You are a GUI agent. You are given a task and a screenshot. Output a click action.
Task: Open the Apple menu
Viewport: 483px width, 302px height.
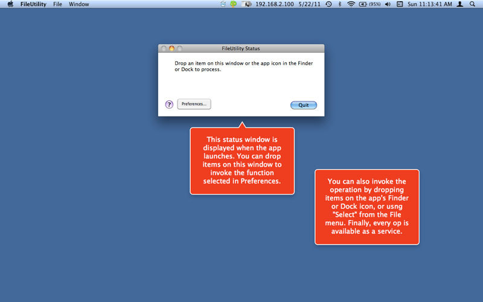coord(10,4)
